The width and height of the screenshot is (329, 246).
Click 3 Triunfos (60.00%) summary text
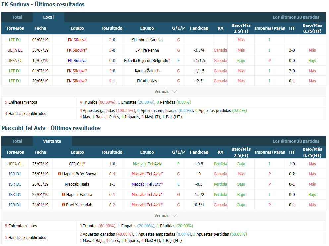click(97, 226)
